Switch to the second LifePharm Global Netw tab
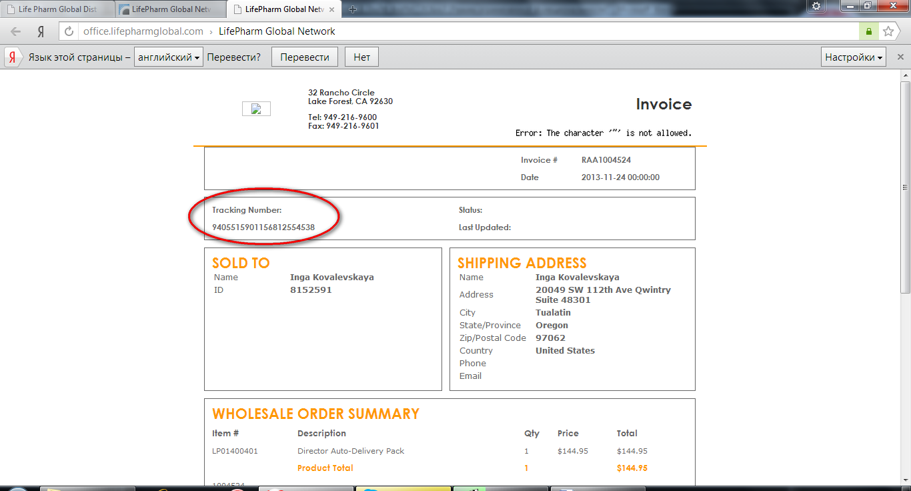The height and width of the screenshot is (491, 911). coord(171,9)
